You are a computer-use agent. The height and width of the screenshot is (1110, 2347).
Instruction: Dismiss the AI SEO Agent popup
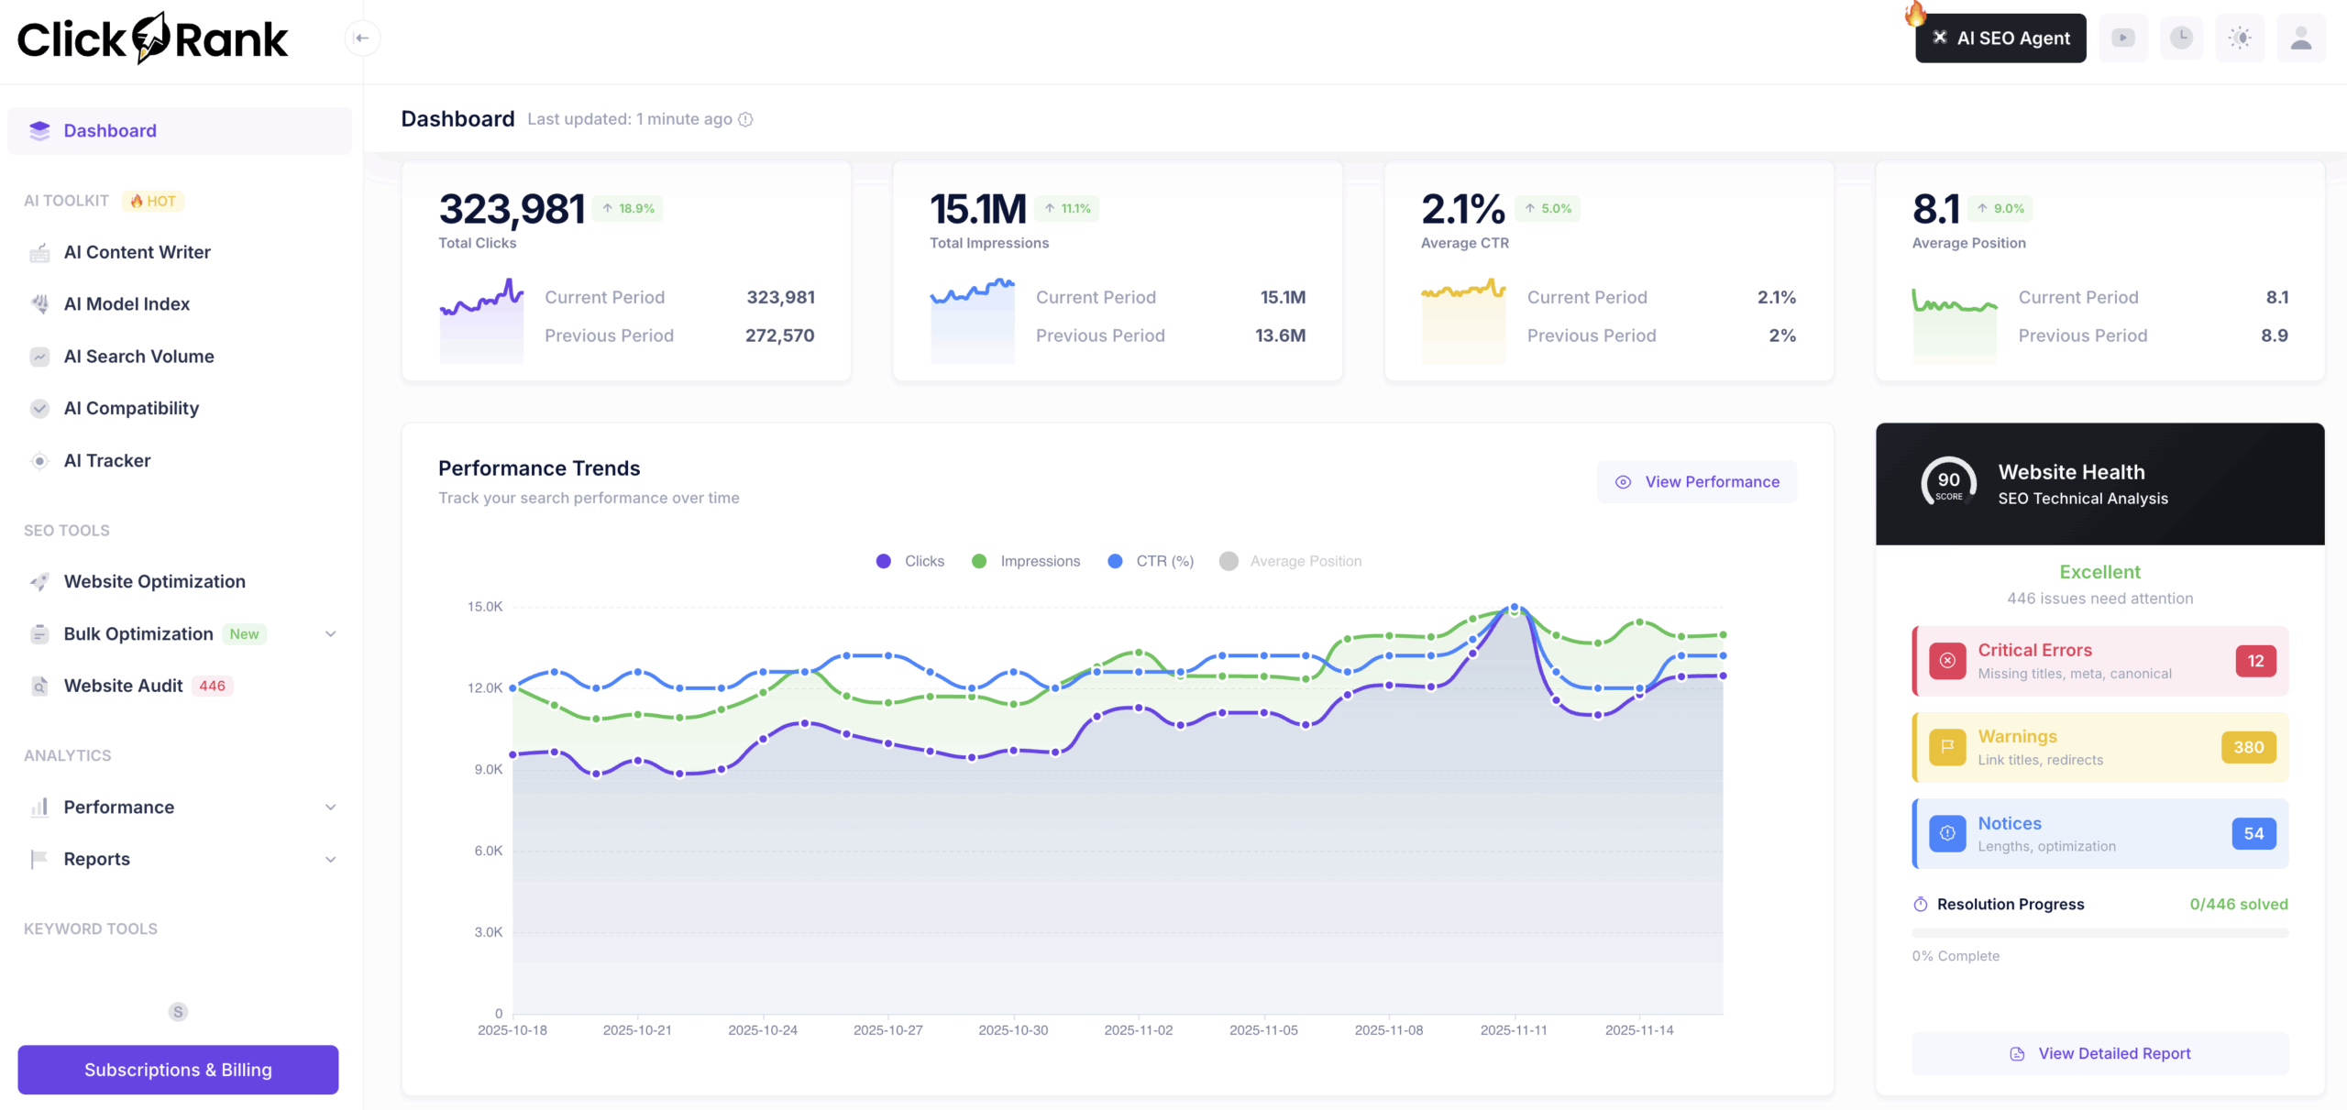(1940, 38)
